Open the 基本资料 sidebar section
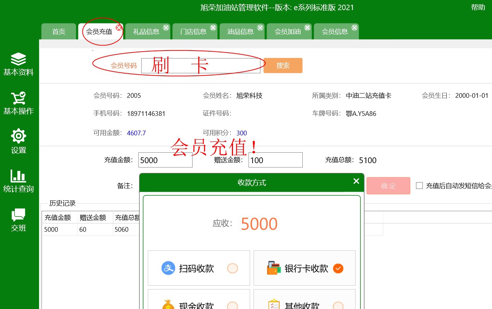 [18, 64]
